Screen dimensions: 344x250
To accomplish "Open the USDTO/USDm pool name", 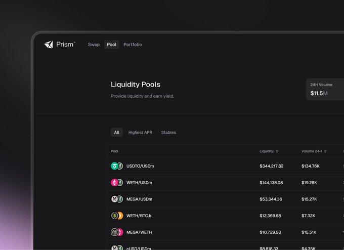I will (140, 166).
